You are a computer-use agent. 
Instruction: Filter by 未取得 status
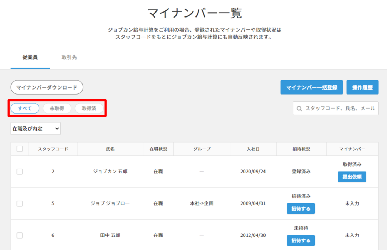click(x=57, y=108)
